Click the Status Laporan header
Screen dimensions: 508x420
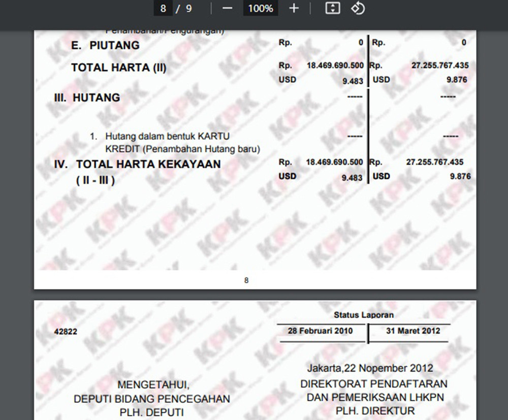click(364, 315)
